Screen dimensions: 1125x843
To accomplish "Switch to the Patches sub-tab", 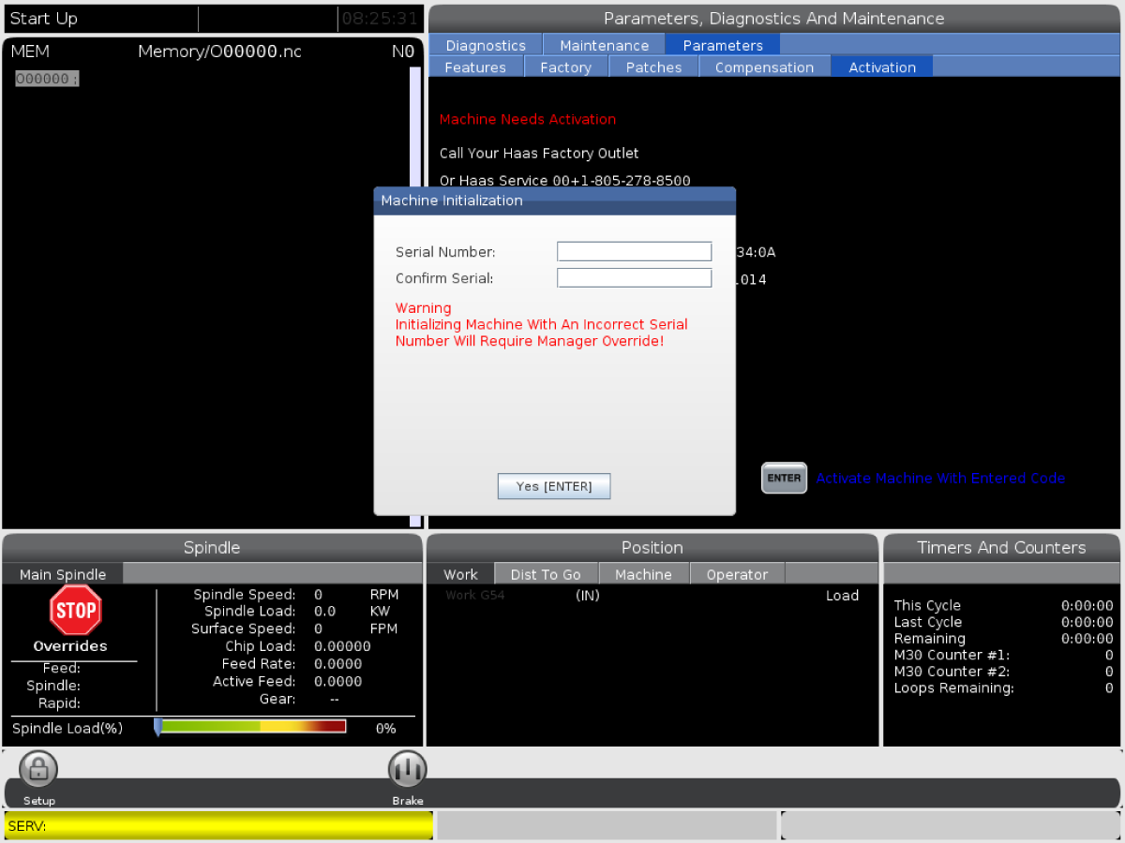I will (x=654, y=67).
